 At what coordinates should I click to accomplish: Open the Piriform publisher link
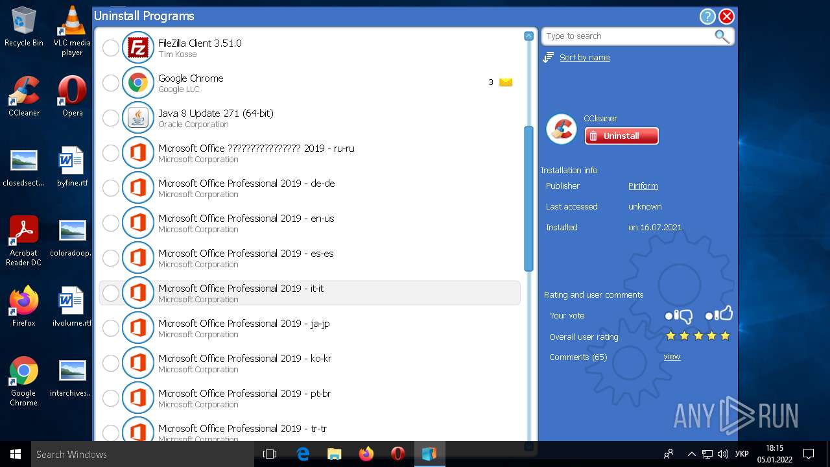pos(643,186)
